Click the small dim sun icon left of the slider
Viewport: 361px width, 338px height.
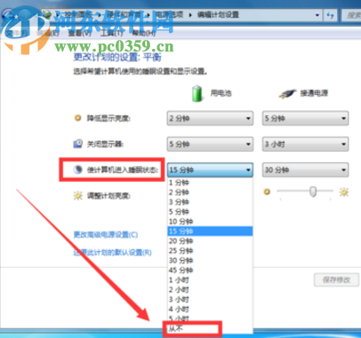[267, 192]
